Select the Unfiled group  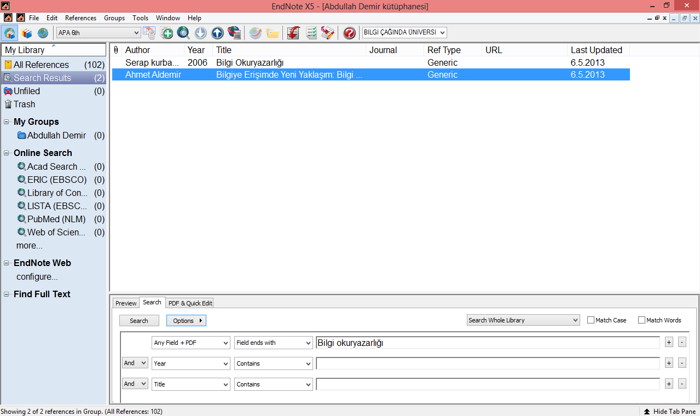pos(54,91)
